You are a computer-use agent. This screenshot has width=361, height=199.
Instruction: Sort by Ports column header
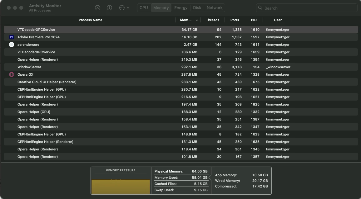(235, 20)
